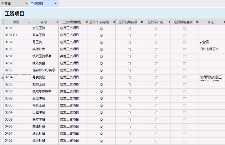Select name cell 其他补发

point(45,49)
